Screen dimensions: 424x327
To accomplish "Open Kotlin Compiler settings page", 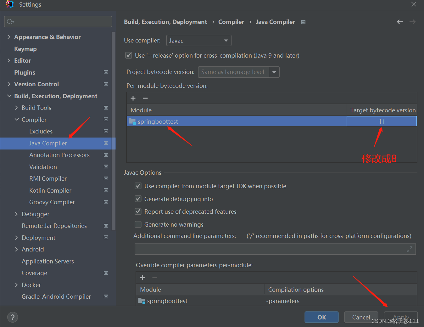I will point(50,190).
